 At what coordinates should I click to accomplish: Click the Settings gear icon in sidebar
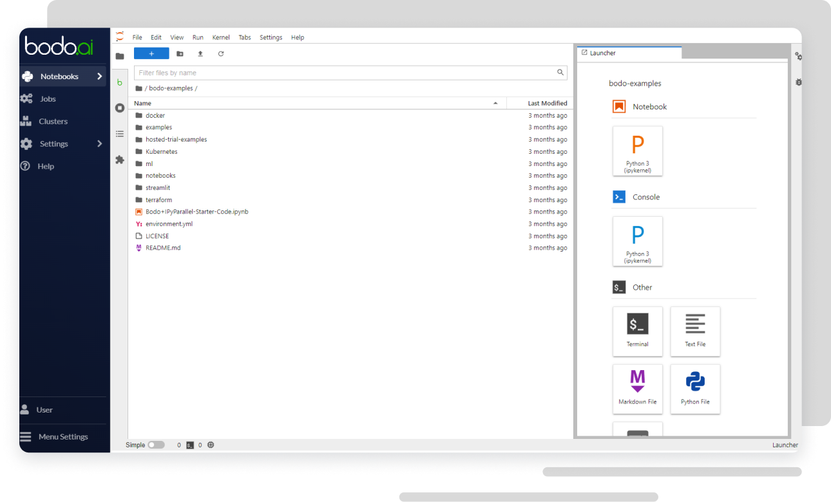26,144
